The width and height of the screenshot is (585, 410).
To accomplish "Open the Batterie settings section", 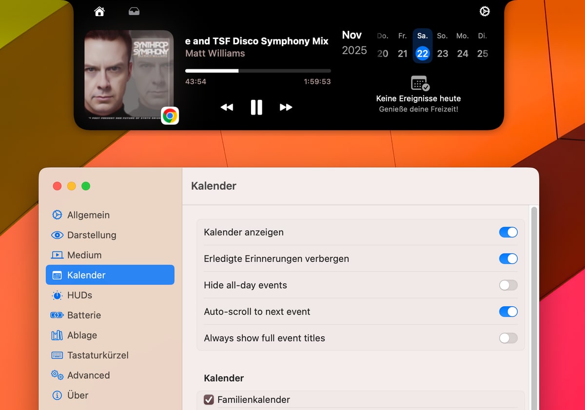I will [x=84, y=315].
